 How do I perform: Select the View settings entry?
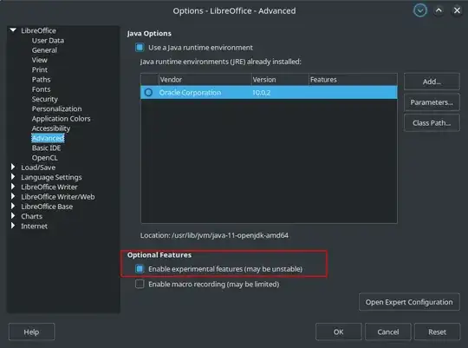40,60
